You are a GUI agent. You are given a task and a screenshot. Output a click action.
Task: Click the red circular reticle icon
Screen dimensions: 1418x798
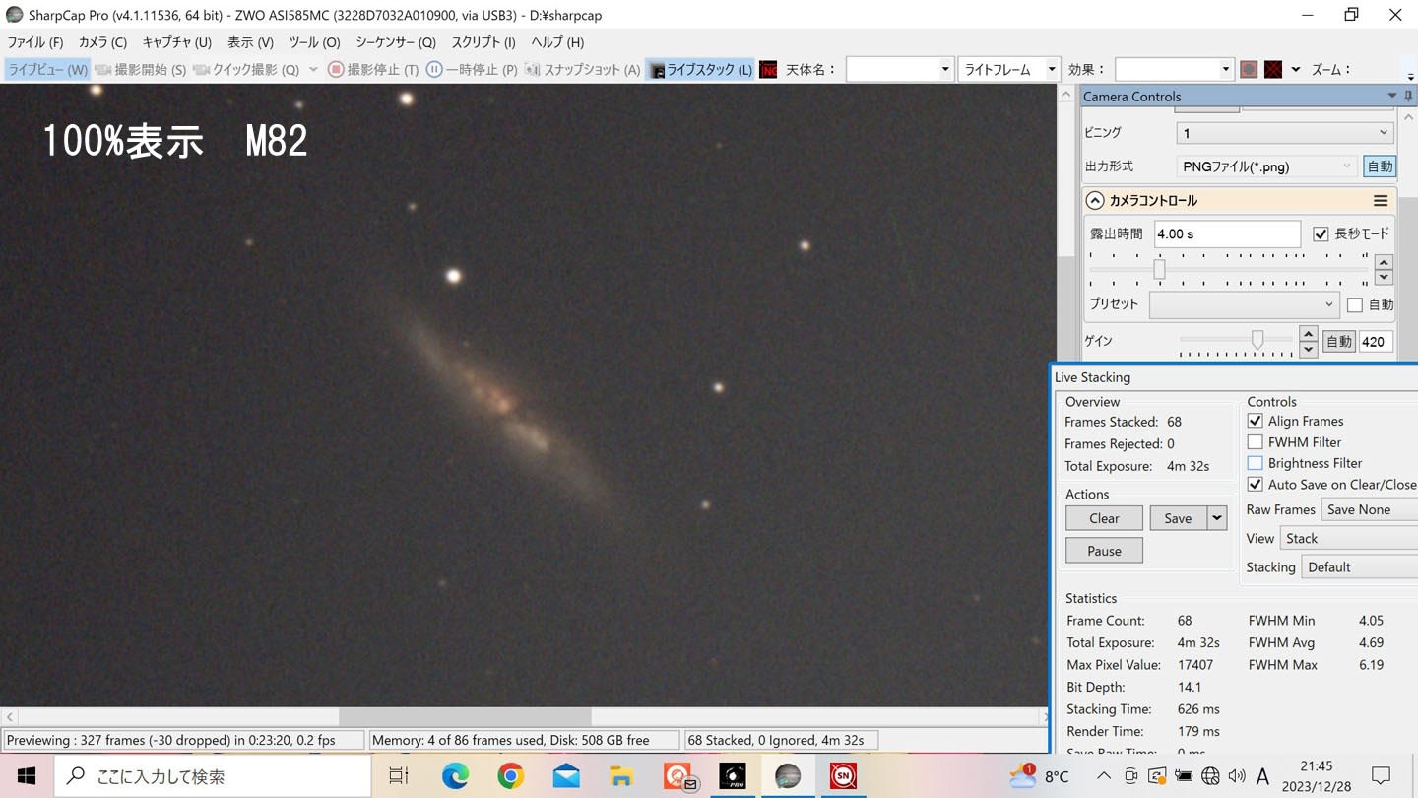(1249, 70)
